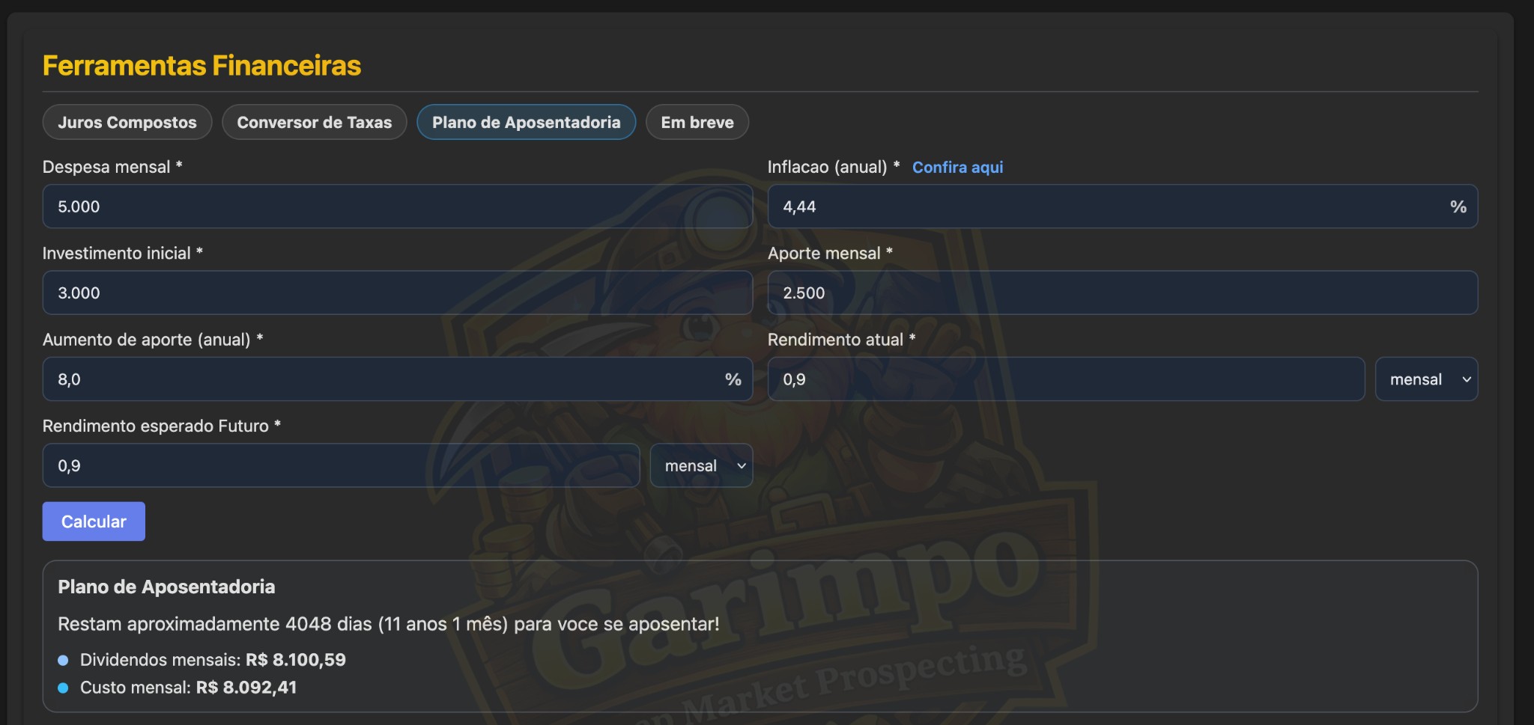Click the percent symbol in Inflacao field
1534x725 pixels.
click(x=1458, y=207)
